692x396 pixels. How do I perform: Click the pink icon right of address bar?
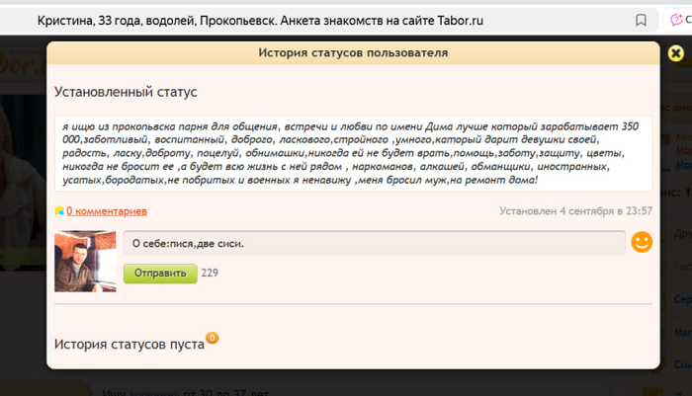[676, 20]
